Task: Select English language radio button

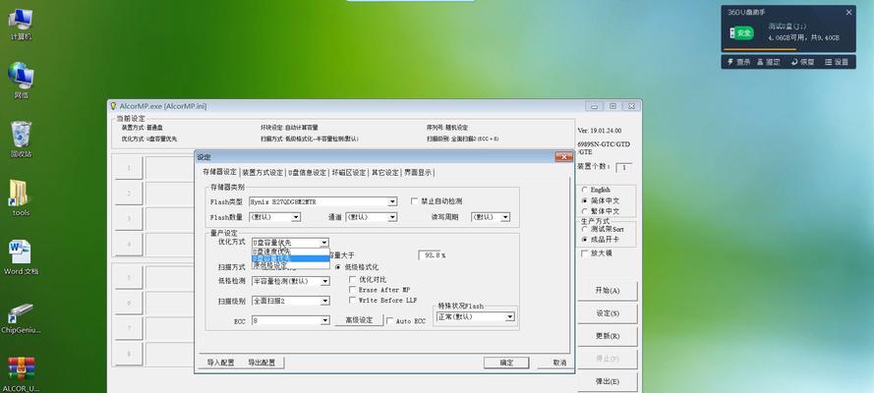Action: pos(584,190)
